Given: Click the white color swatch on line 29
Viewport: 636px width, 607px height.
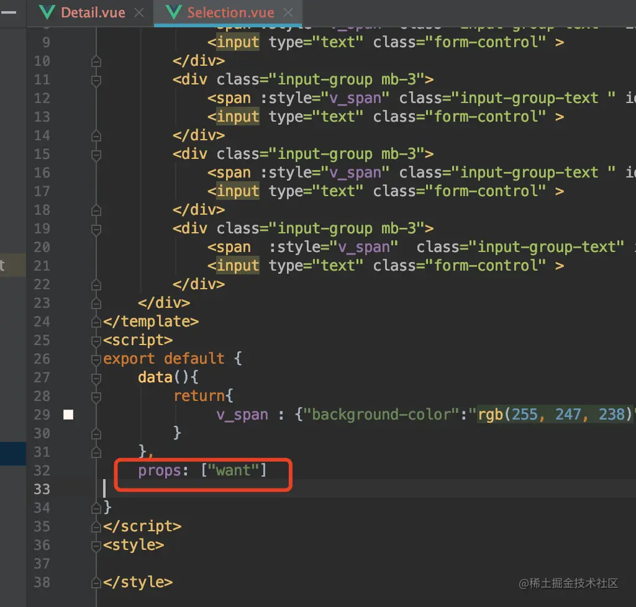Looking at the screenshot, I should pos(68,415).
